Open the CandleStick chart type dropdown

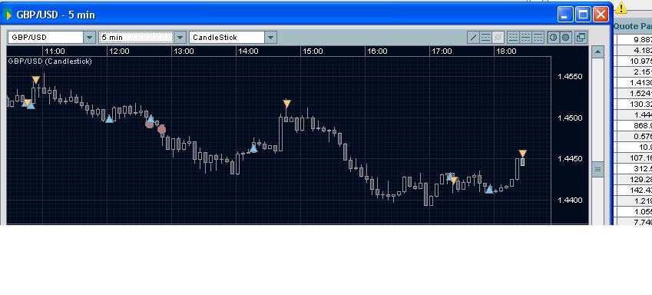(270, 38)
